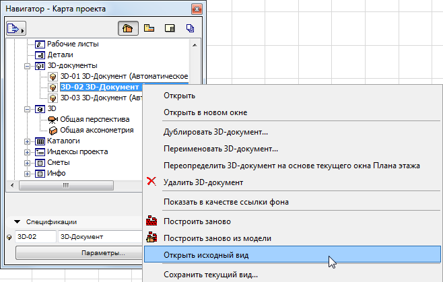Choose Переопределить 3D-документ на основе текущего окна
The image size is (443, 282).
292,166
